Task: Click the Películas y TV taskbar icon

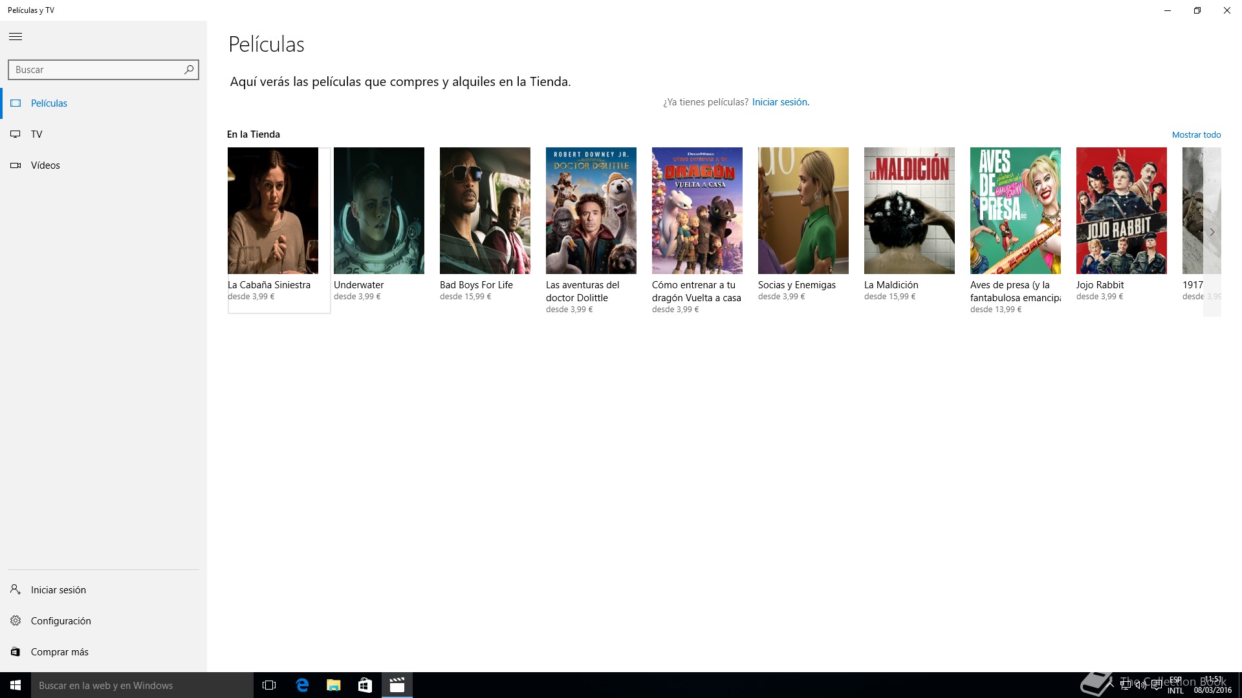Action: point(397,685)
